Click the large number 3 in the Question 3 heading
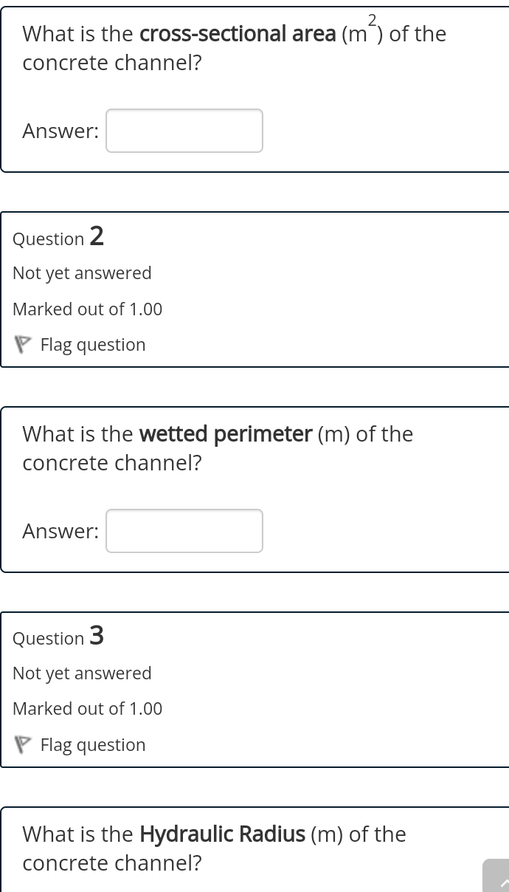This screenshot has width=509, height=892. coord(97,635)
